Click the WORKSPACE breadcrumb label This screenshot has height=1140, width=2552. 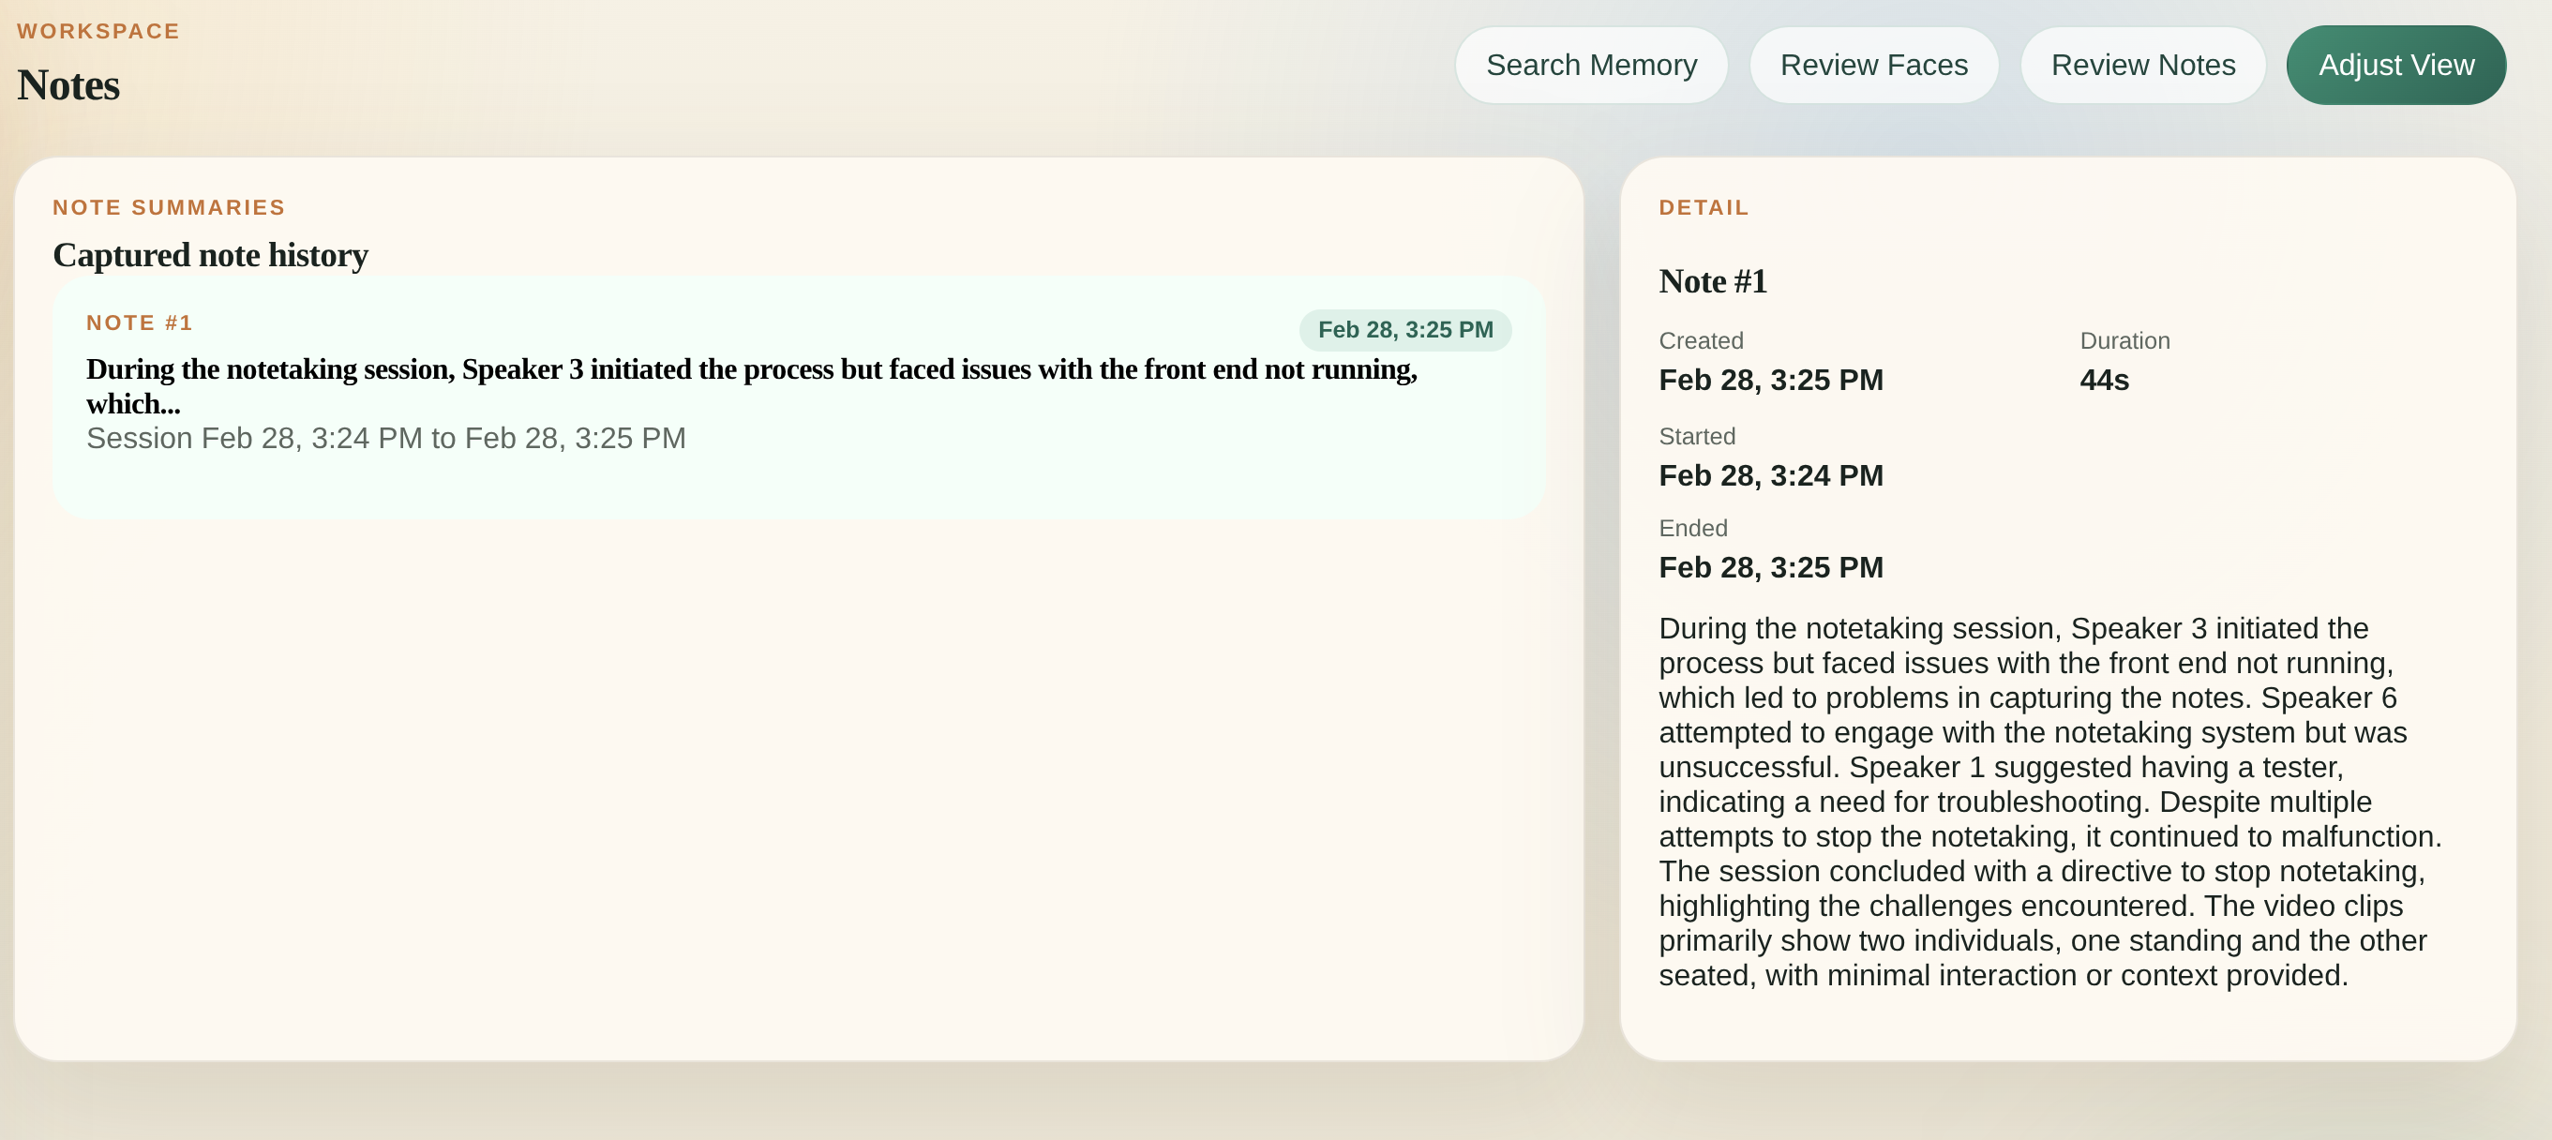click(98, 32)
